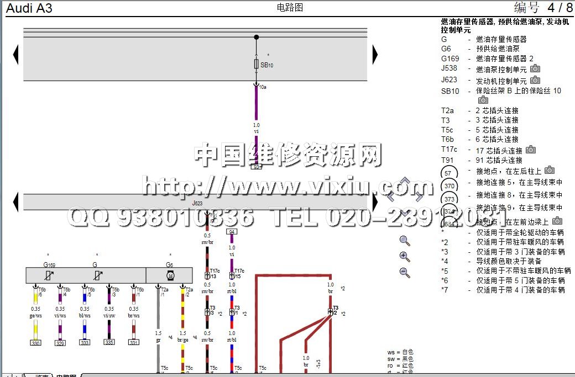Click the legend entry 3 芯插头连接
This screenshot has height=377, width=575.
[x=497, y=120]
